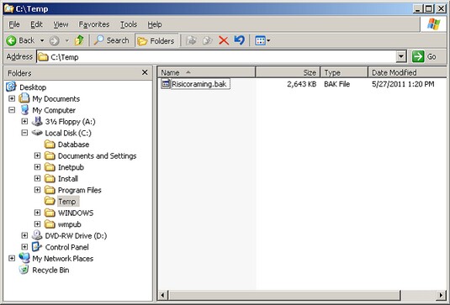
Task: Expand Inetpub folder node
Action: tap(37, 167)
